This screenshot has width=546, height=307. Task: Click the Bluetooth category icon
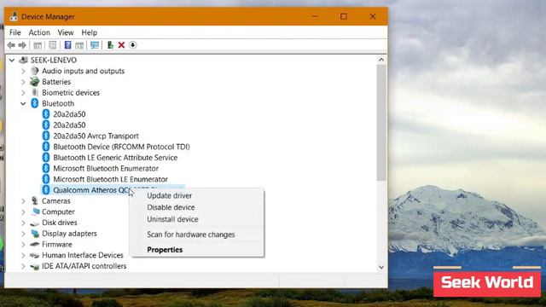[x=34, y=103]
